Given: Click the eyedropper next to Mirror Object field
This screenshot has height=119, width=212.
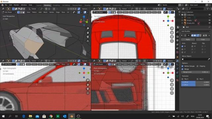Looking at the screenshot, I should 209,59.
